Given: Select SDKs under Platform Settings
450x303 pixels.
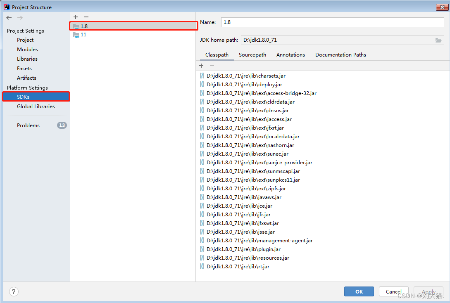Looking at the screenshot, I should tap(36, 97).
